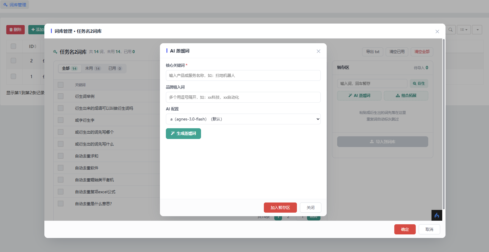489x252 pixels.
Task: Check the row with ID 2 in background table
Action: pyautogui.click(x=13, y=61)
